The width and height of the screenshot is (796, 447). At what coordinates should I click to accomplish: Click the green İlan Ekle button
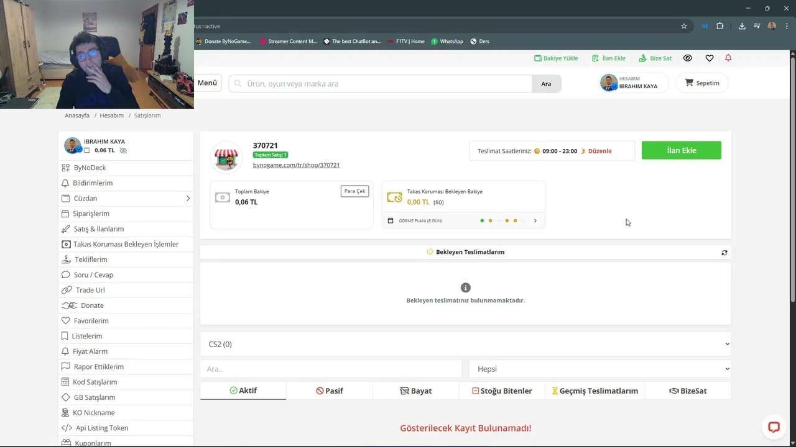(x=682, y=150)
